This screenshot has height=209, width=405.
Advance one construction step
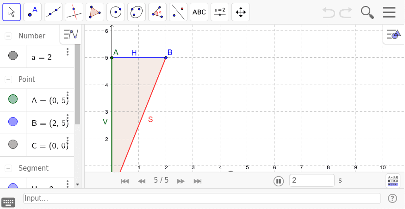[x=181, y=181]
